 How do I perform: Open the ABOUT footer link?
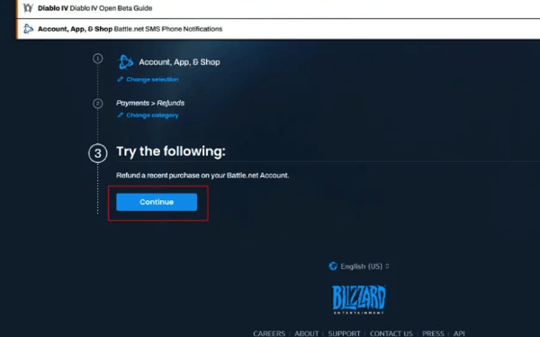tap(307, 333)
